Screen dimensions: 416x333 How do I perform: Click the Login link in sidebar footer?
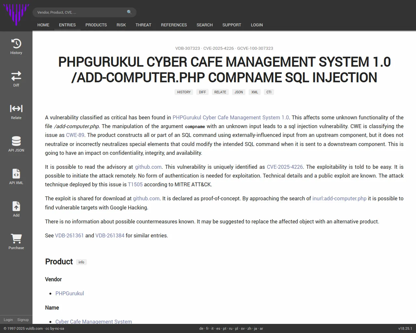click(8, 320)
